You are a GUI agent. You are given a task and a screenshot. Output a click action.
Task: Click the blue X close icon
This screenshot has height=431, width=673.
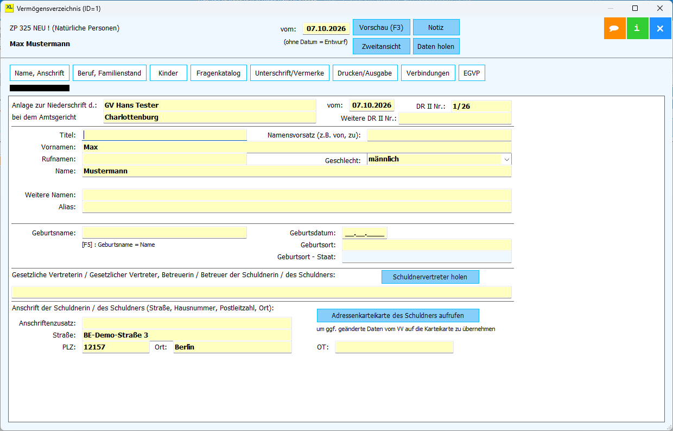pyautogui.click(x=661, y=28)
